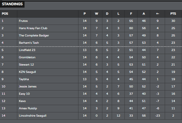Image resolution: width=182 pixels, height=123 pixels.
Task: Sort by F goals-for column header
Action: pyautogui.click(x=131, y=14)
